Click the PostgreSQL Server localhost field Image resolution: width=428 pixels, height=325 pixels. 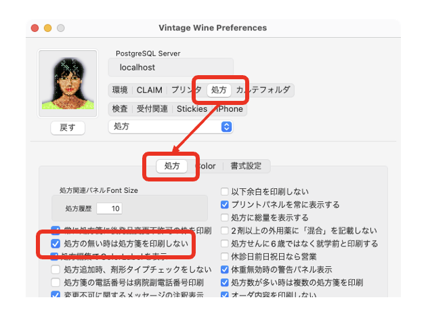pyautogui.click(x=171, y=67)
